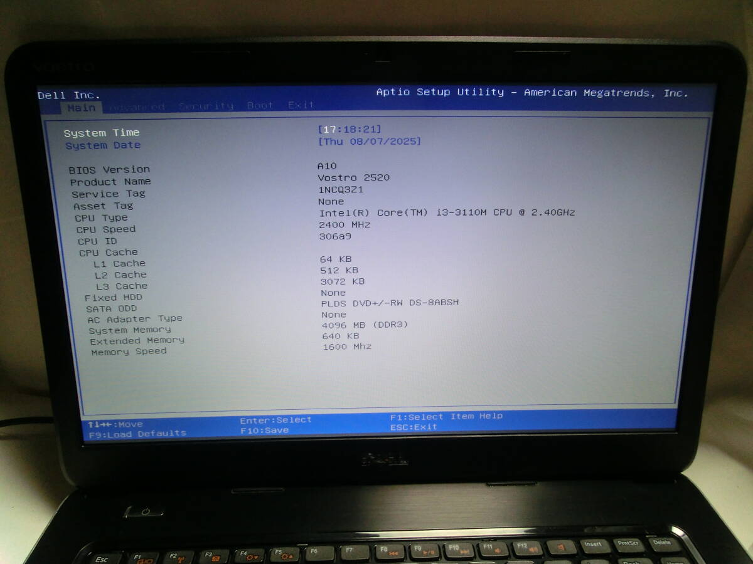Click the Insert key on the keyboard
This screenshot has width=753, height=564.
point(594,545)
